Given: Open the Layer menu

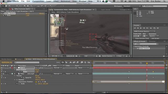Looking at the screenshot, I should (49, 1).
